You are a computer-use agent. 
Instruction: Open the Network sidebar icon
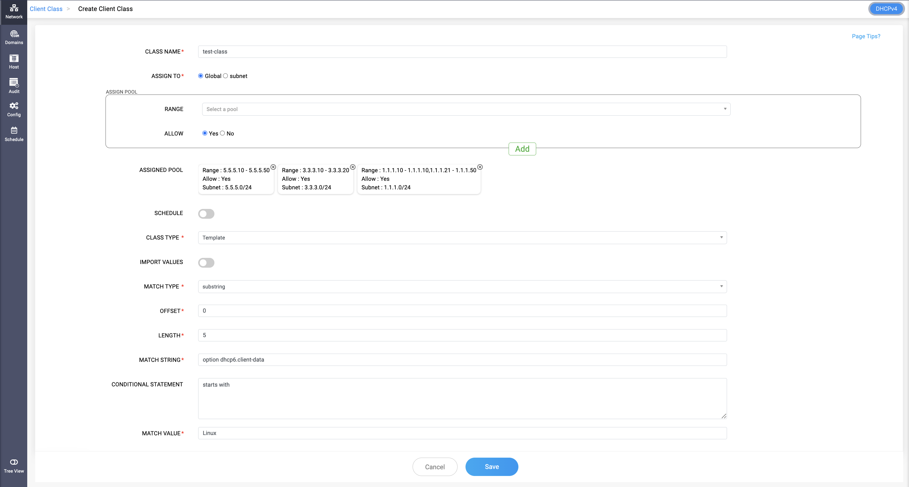click(14, 11)
